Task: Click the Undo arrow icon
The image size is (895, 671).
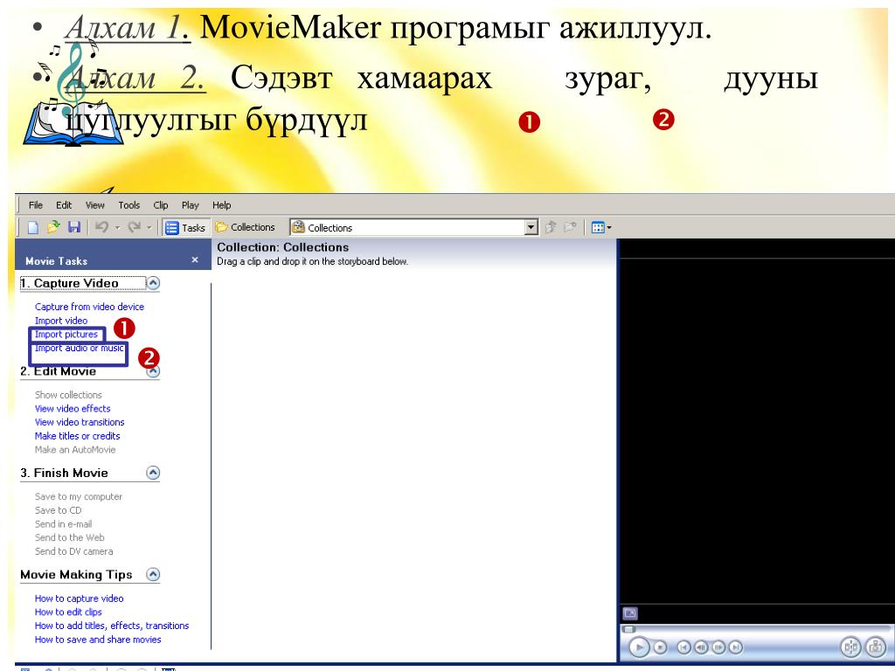Action: click(101, 227)
